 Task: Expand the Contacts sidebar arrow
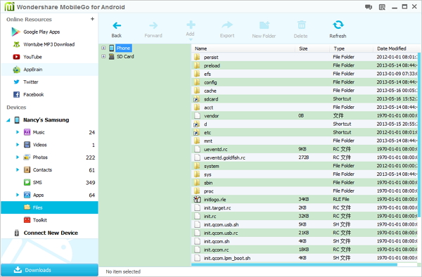point(18,169)
